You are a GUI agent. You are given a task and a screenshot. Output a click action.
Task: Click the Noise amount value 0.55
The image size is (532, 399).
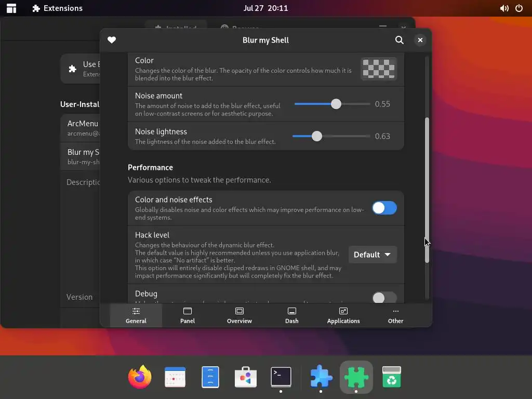pyautogui.click(x=382, y=104)
